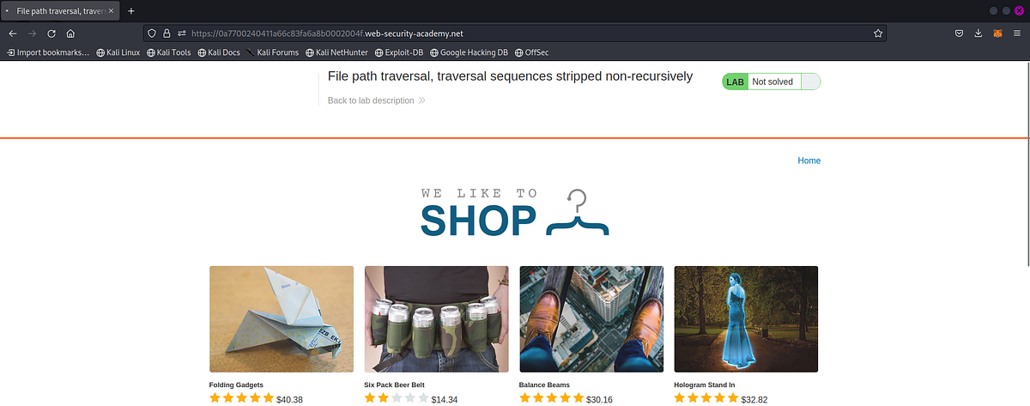The image size is (1030, 406).
Task: Go to the browser home page icon
Action: tap(70, 33)
